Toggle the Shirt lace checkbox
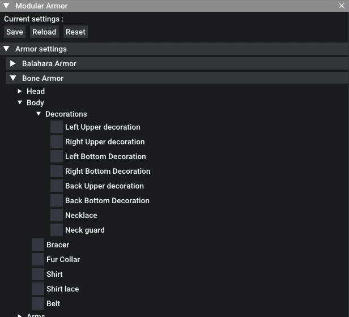Image resolution: width=349 pixels, height=317 pixels. [38, 289]
